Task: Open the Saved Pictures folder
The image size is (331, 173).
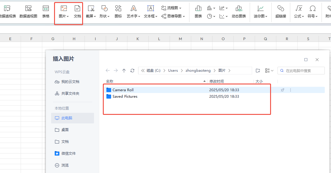Action: pyautogui.click(x=125, y=96)
